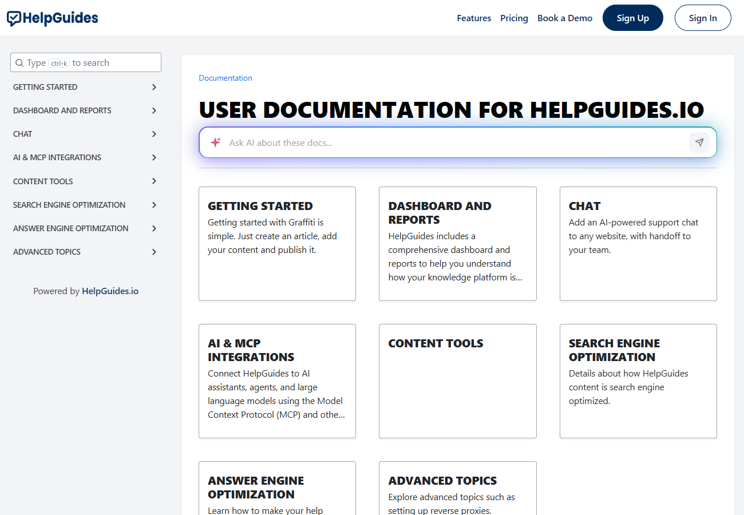Expand Answer Engine Optimization sidebar chevron

tap(154, 228)
